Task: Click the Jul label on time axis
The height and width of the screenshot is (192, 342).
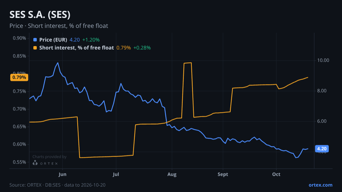Action: coord(116,174)
